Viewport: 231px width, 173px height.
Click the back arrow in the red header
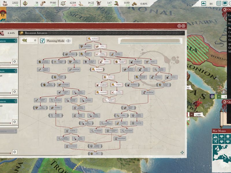coord(179,26)
